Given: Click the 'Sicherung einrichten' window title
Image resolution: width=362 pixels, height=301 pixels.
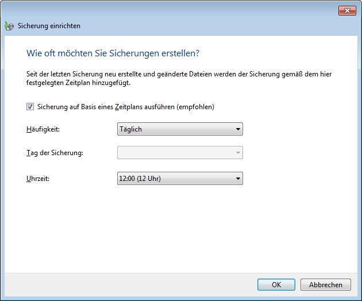Looking at the screenshot, I should point(49,26).
